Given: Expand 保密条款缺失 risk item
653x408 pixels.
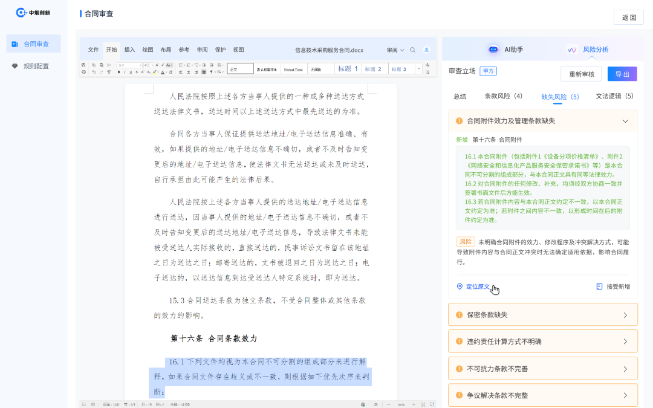Looking at the screenshot, I should [x=542, y=315].
